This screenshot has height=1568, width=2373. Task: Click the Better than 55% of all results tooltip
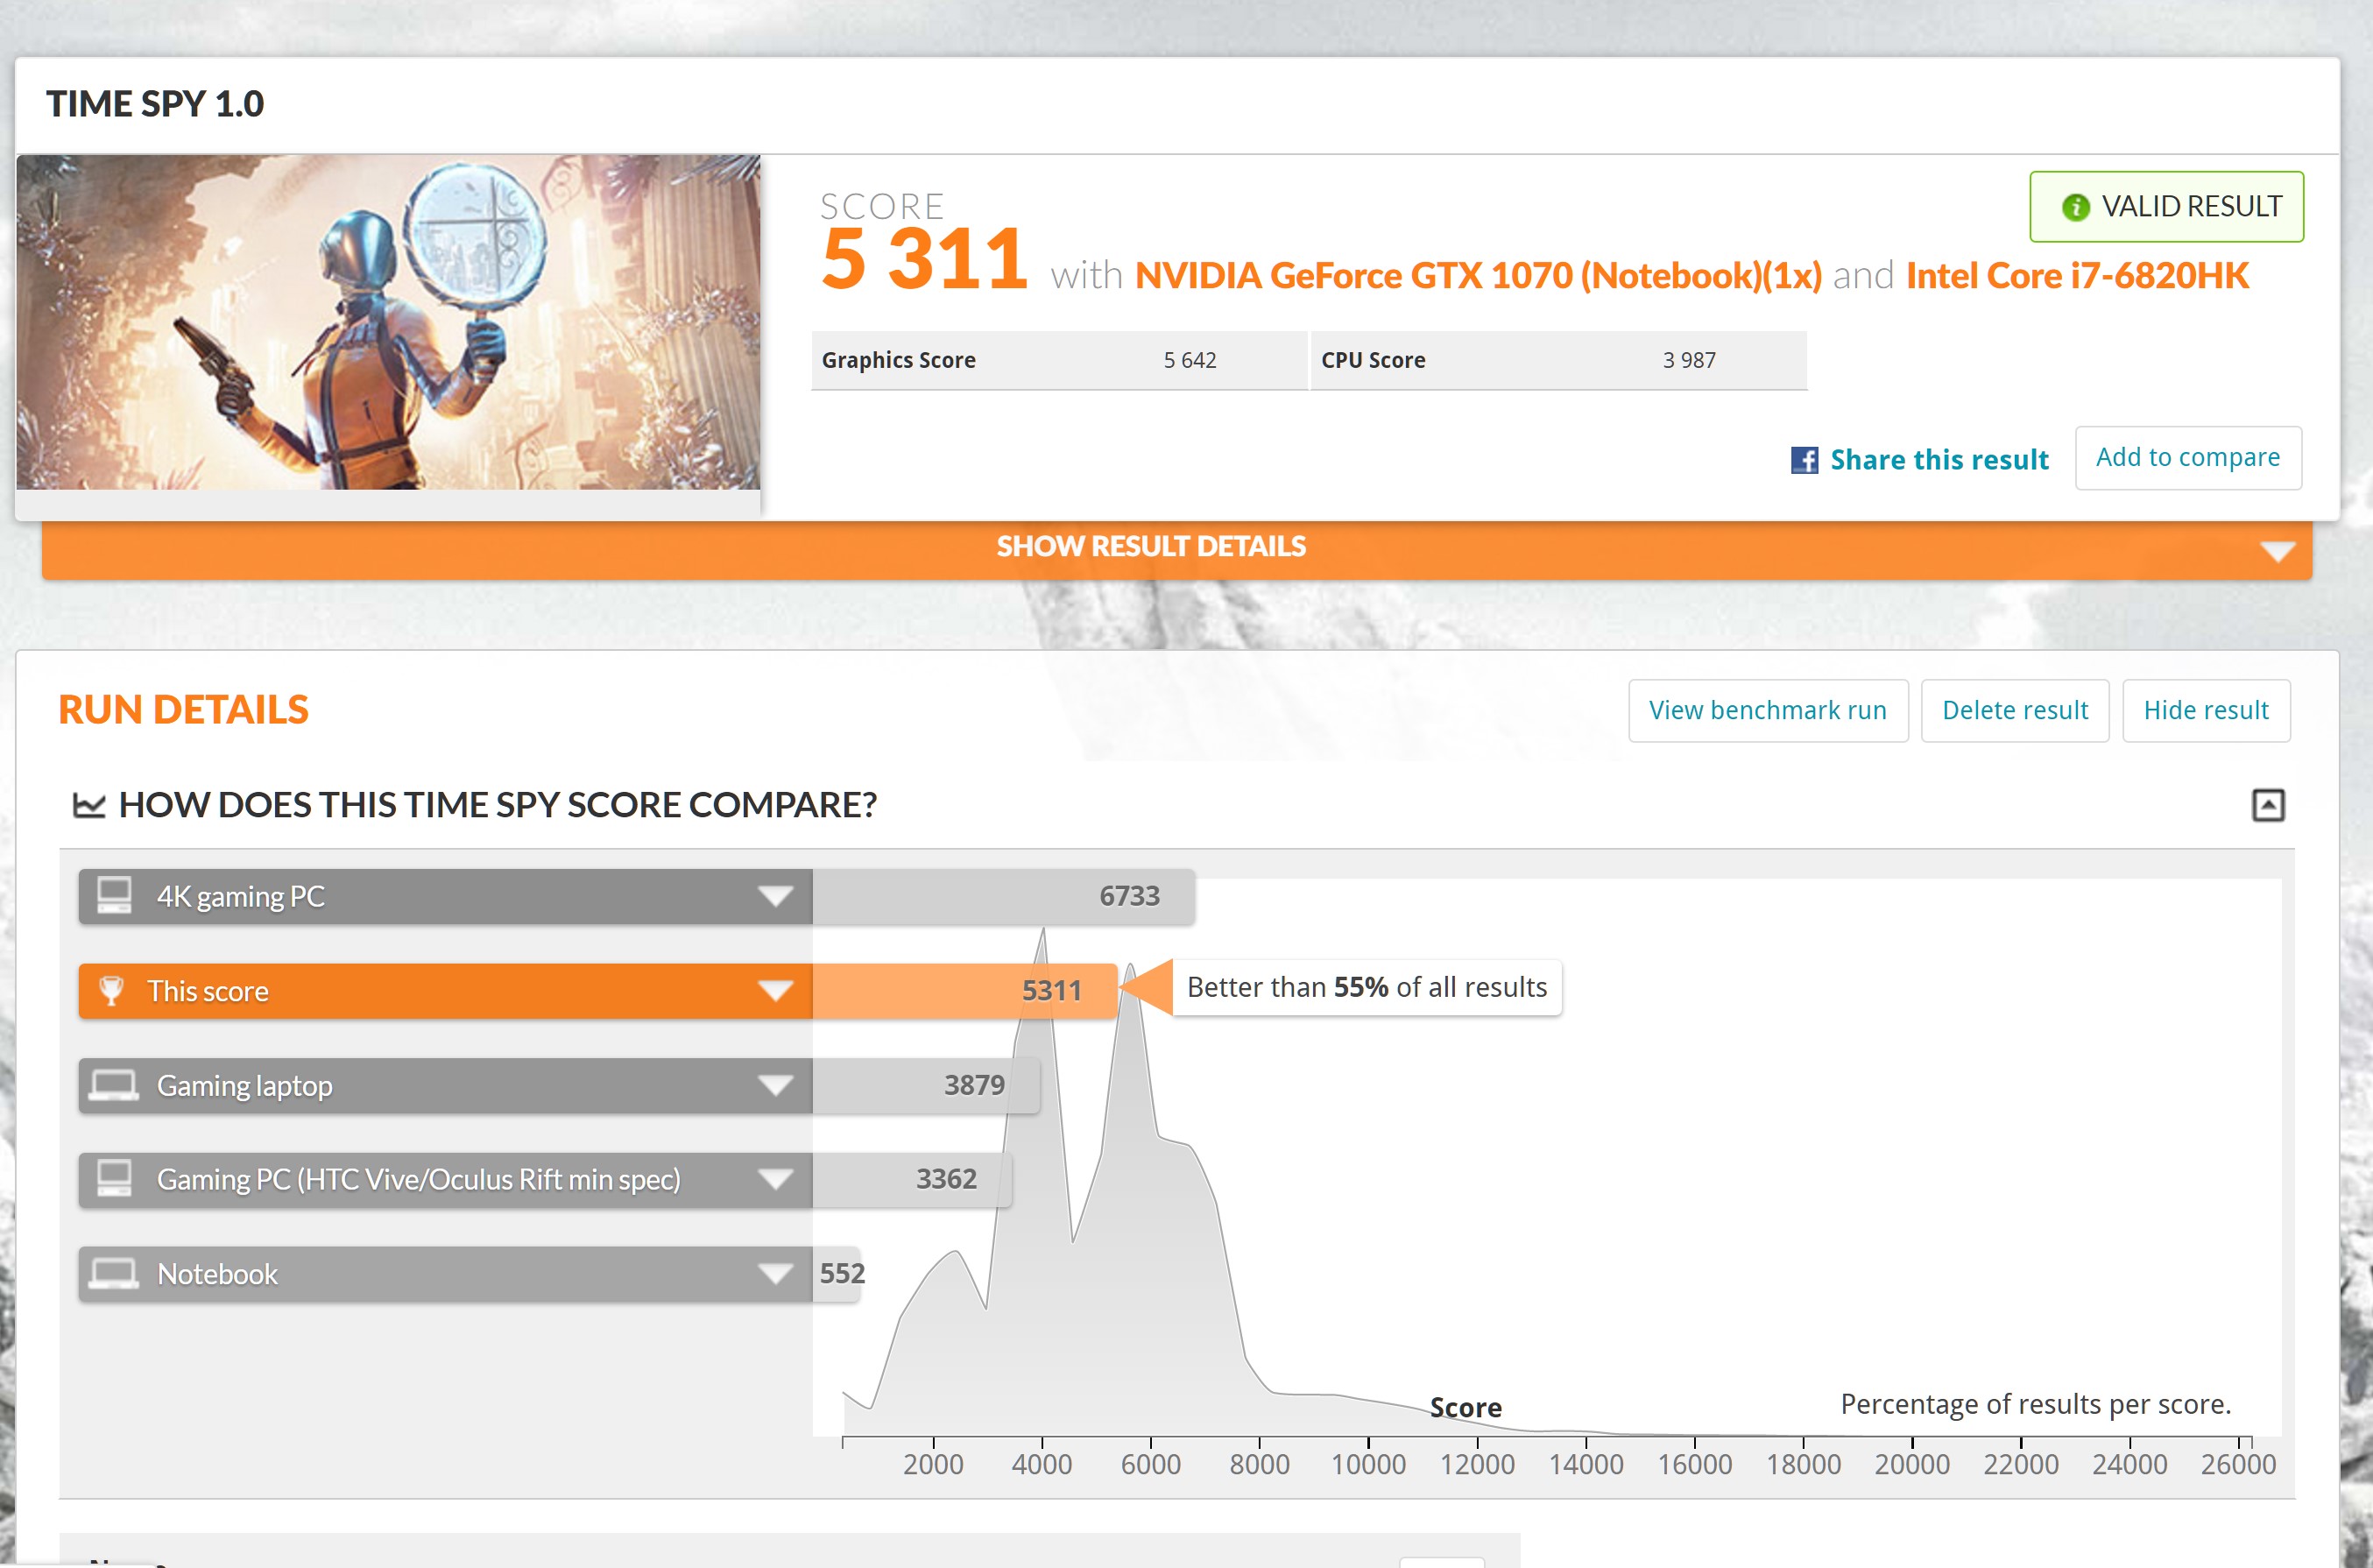point(1366,988)
